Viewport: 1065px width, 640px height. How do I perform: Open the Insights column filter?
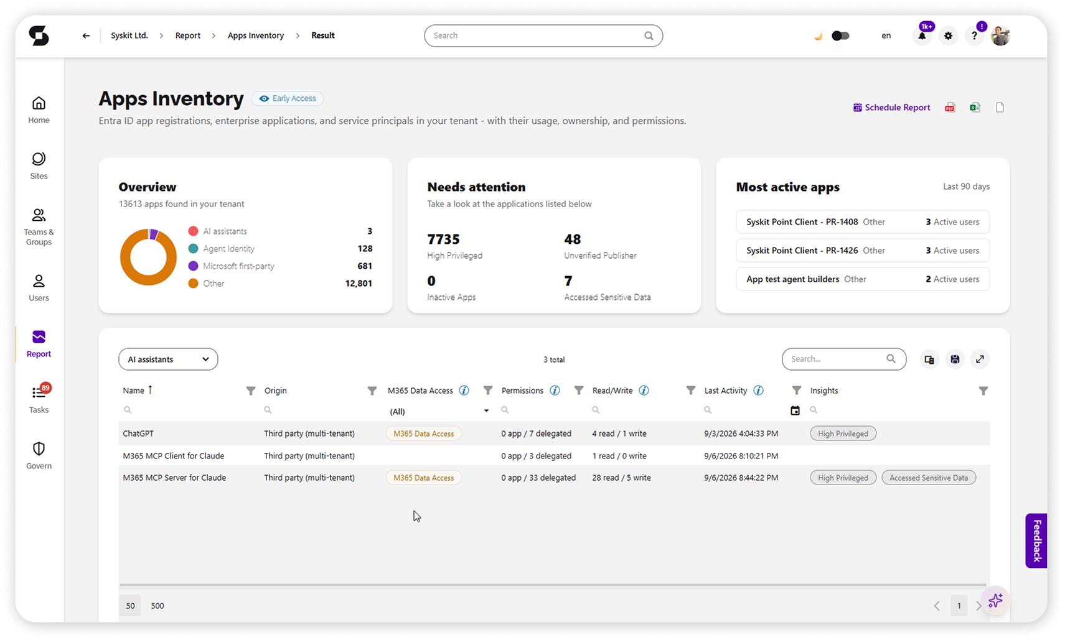983,391
